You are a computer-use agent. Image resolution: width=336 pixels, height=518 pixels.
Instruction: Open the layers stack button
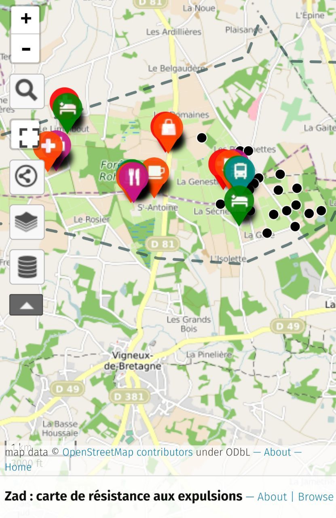point(27,222)
